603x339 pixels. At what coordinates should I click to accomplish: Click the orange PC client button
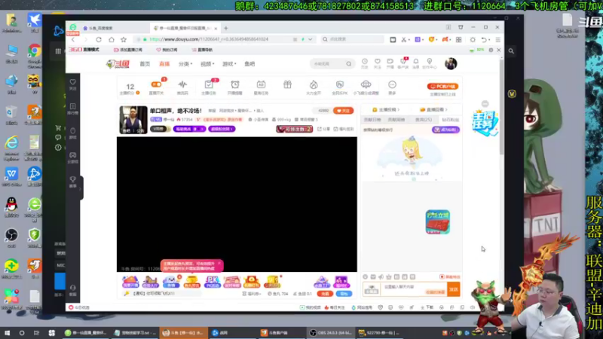click(442, 87)
